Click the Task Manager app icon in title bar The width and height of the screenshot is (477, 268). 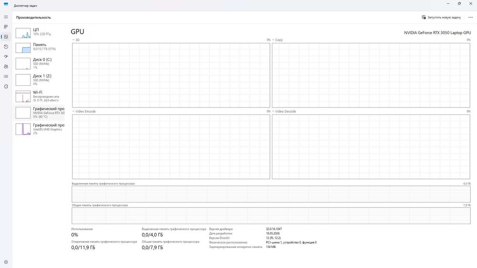click(x=6, y=4)
